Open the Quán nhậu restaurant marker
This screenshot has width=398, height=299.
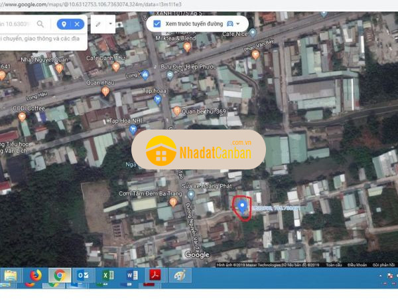point(105,91)
